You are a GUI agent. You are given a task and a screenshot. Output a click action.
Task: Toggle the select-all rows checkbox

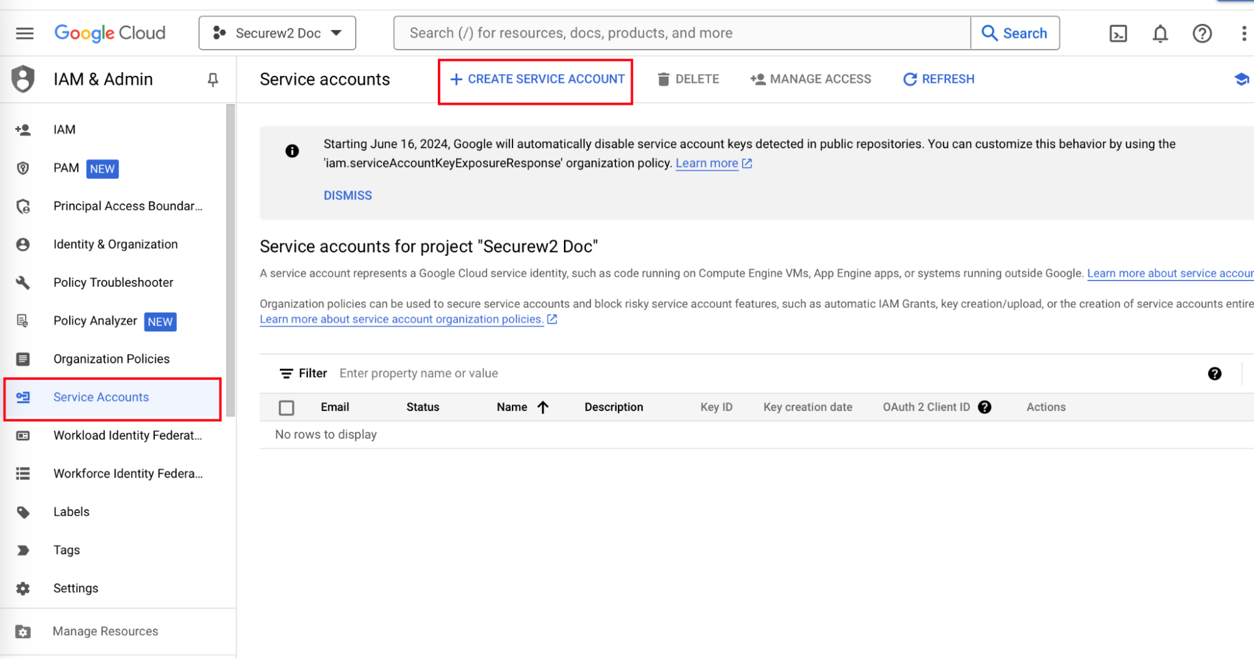[287, 408]
